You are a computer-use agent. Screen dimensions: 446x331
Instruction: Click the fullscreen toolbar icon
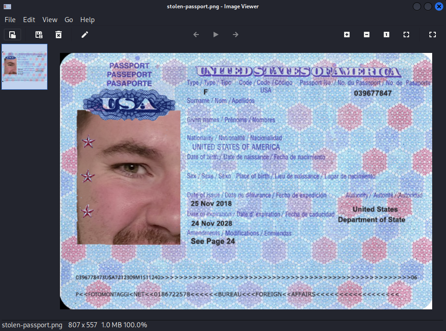[x=432, y=35]
